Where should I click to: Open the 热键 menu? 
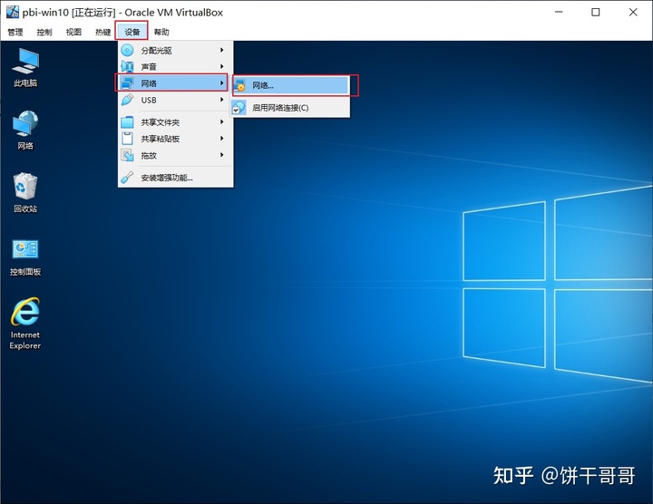pyautogui.click(x=102, y=32)
